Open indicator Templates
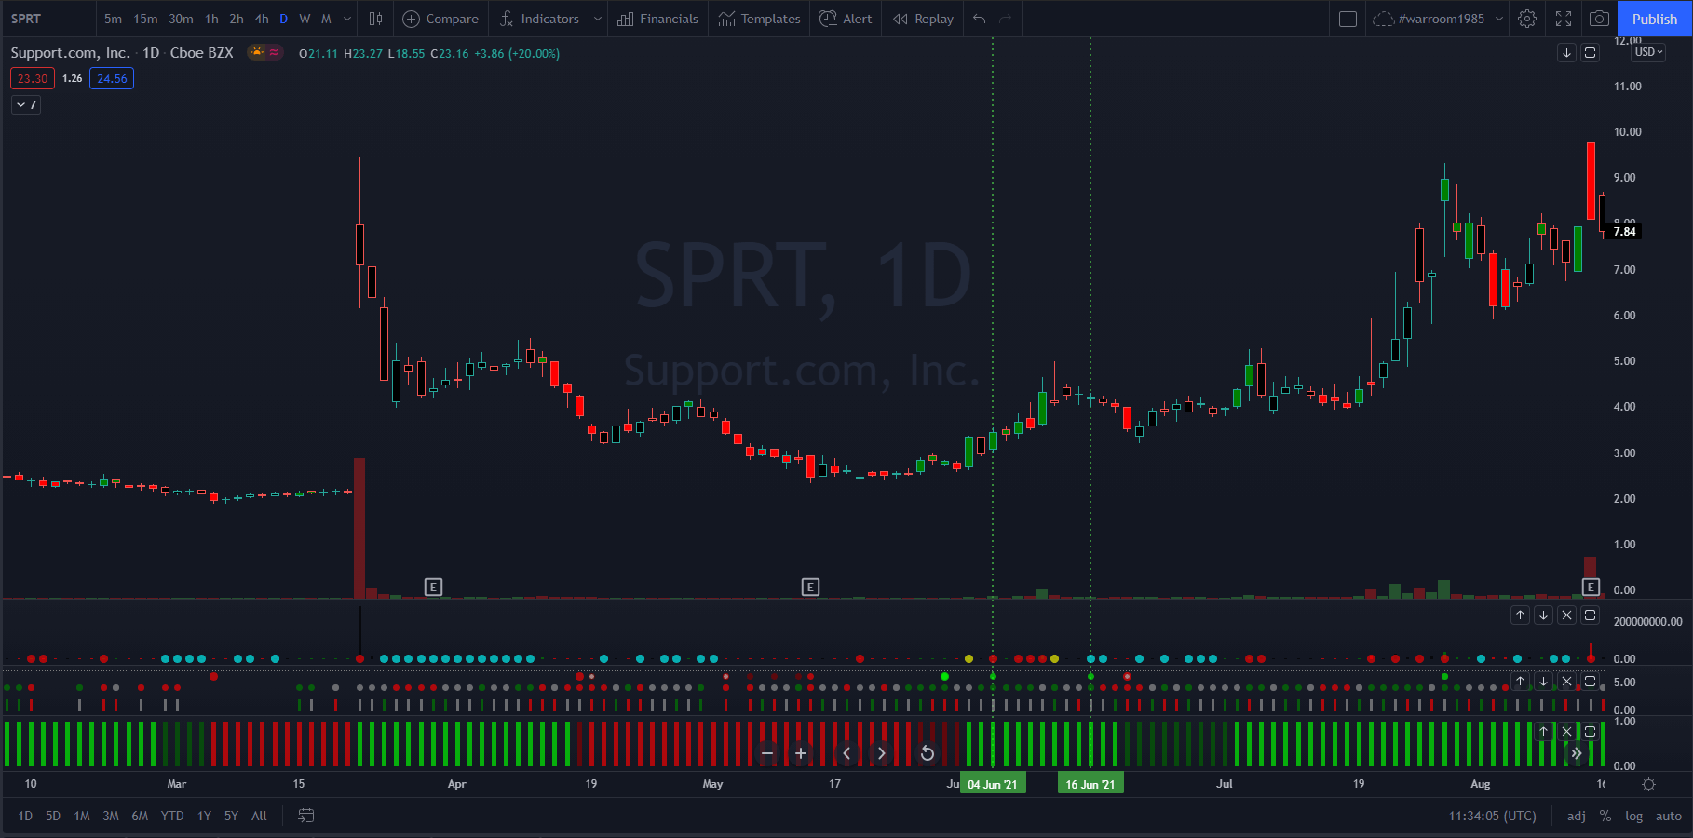This screenshot has height=838, width=1693. point(759,19)
